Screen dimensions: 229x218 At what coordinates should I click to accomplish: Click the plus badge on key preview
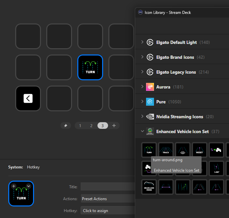tap(14, 186)
